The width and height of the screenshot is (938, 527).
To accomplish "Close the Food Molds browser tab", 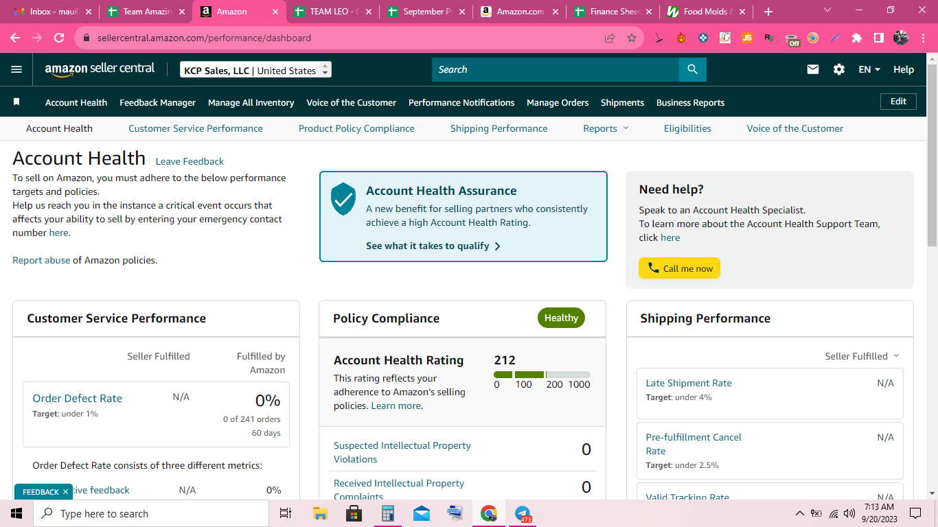I will pyautogui.click(x=741, y=12).
